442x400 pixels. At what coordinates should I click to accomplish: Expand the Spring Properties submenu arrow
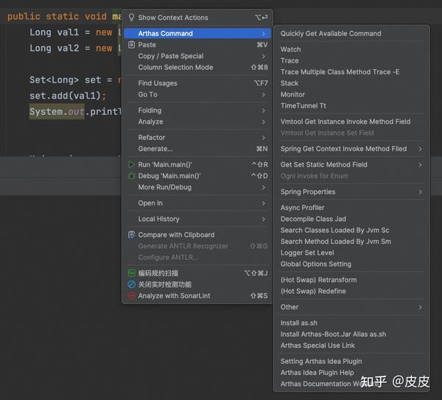coord(421,192)
